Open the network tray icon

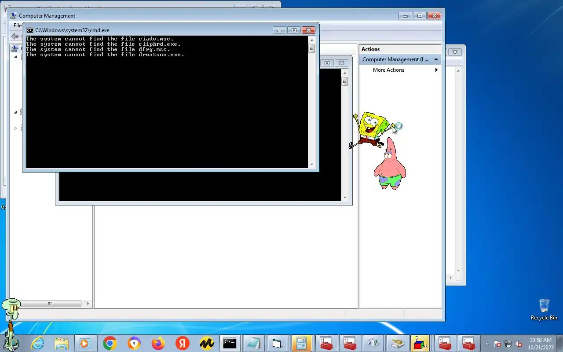[x=508, y=344]
